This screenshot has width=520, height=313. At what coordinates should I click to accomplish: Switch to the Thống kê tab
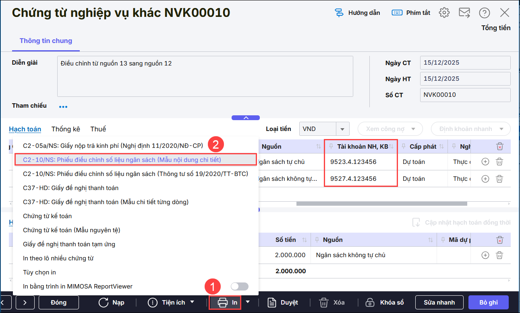66,129
